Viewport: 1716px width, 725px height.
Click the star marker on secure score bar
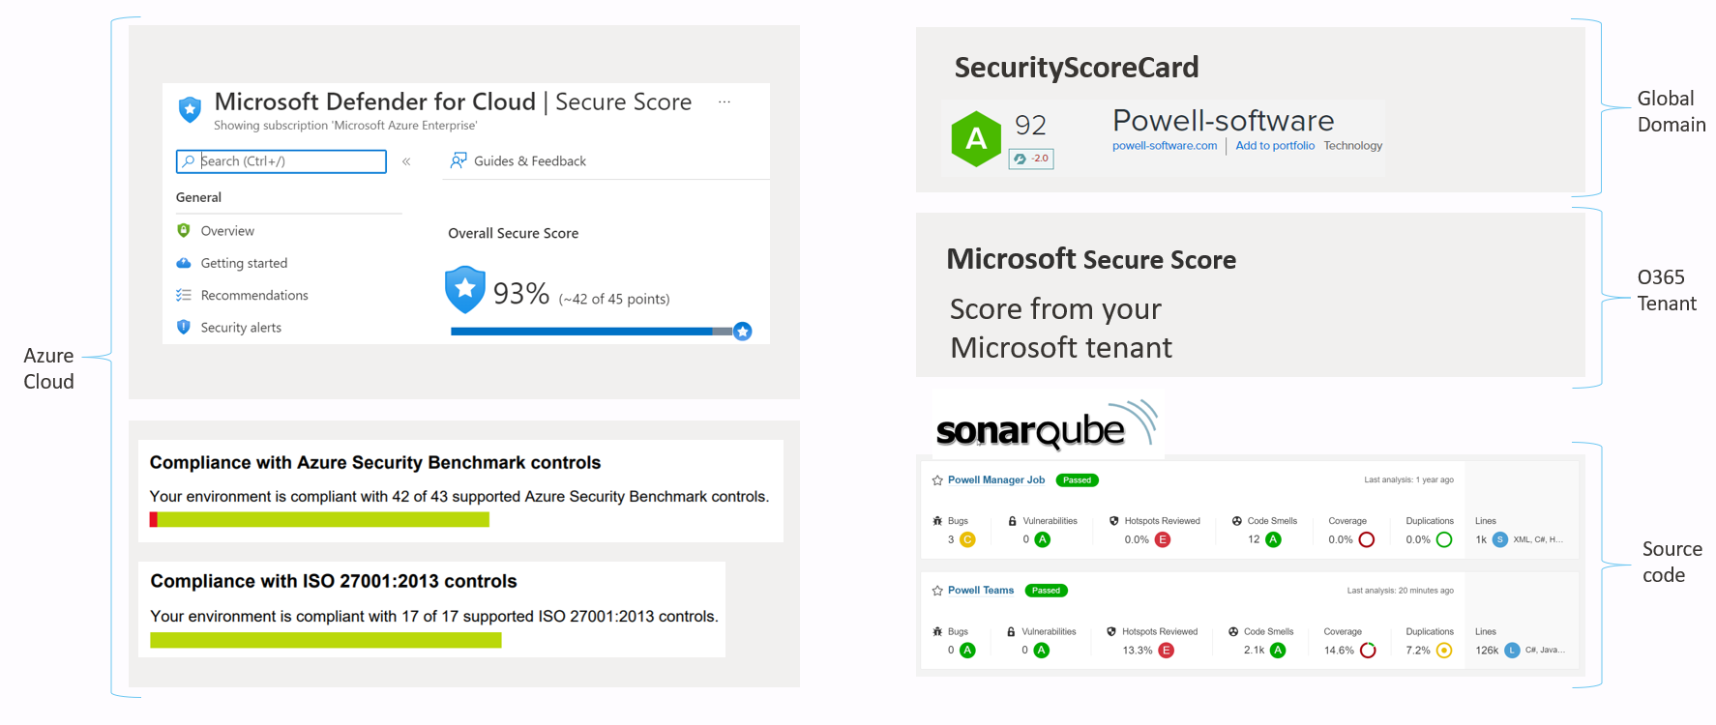[742, 332]
